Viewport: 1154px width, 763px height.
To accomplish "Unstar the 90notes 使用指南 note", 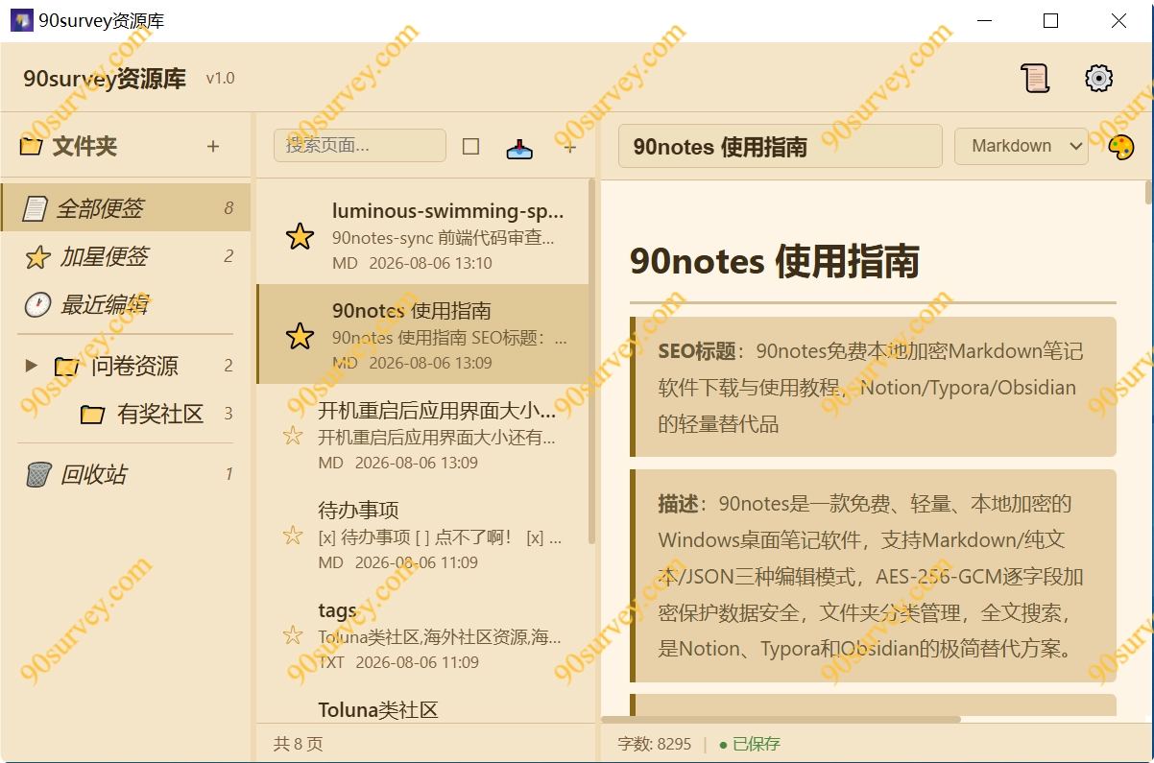I will point(301,336).
